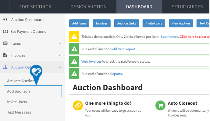Collapse the Auction Options chevron

(x=60, y=67)
